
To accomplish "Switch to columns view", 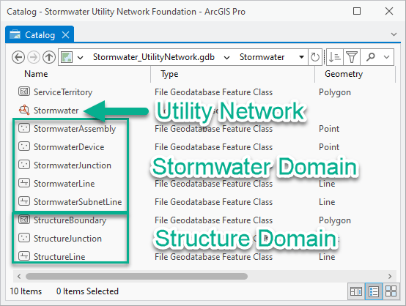I will click(356, 291).
